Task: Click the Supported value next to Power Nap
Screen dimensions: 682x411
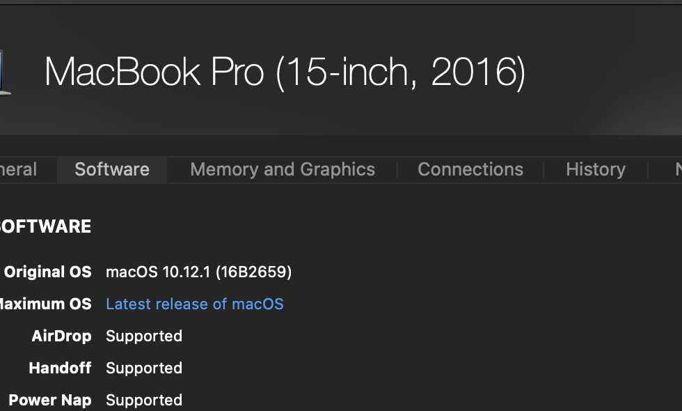Action: (144, 400)
